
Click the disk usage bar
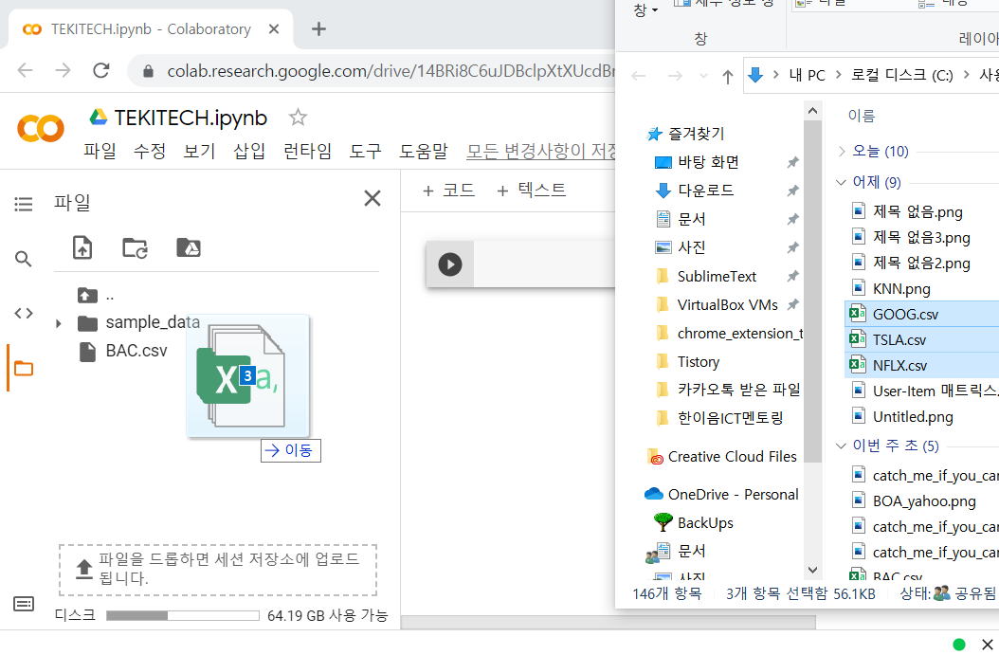click(x=183, y=615)
